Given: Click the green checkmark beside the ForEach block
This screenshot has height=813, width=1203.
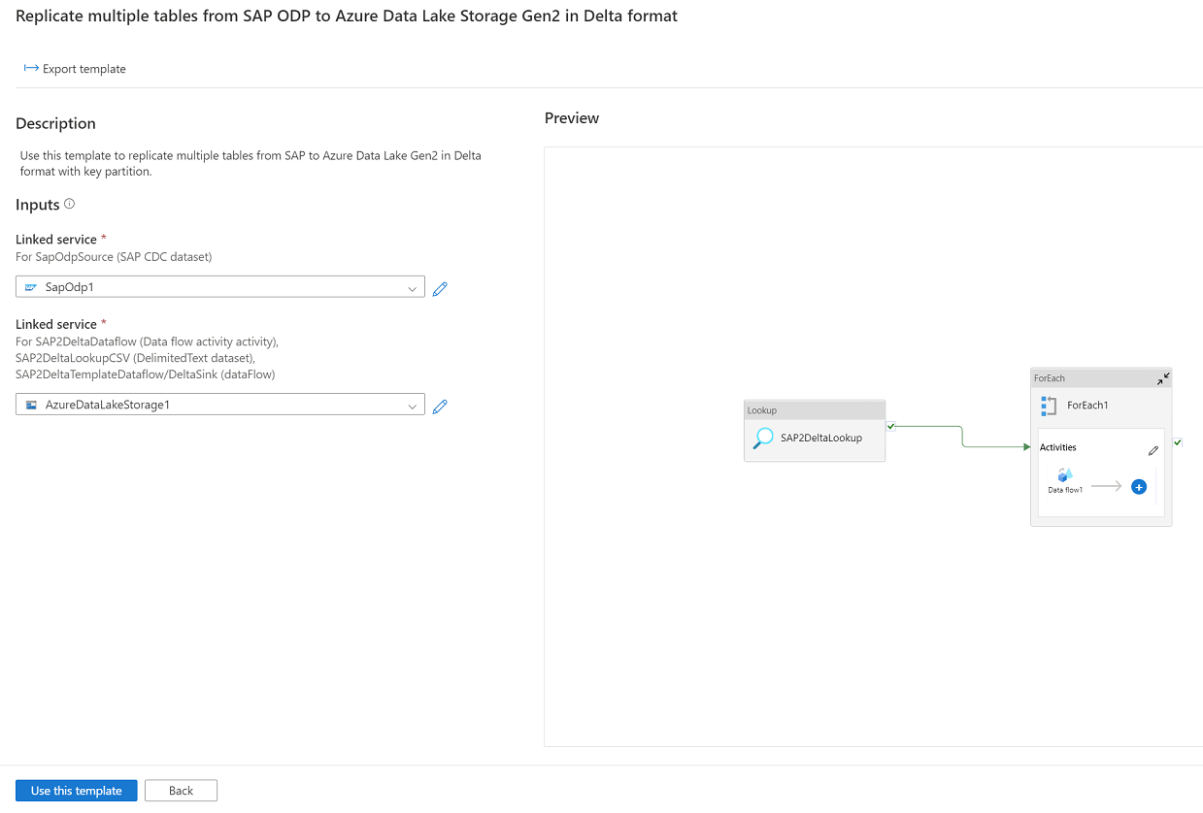Looking at the screenshot, I should click(1178, 441).
